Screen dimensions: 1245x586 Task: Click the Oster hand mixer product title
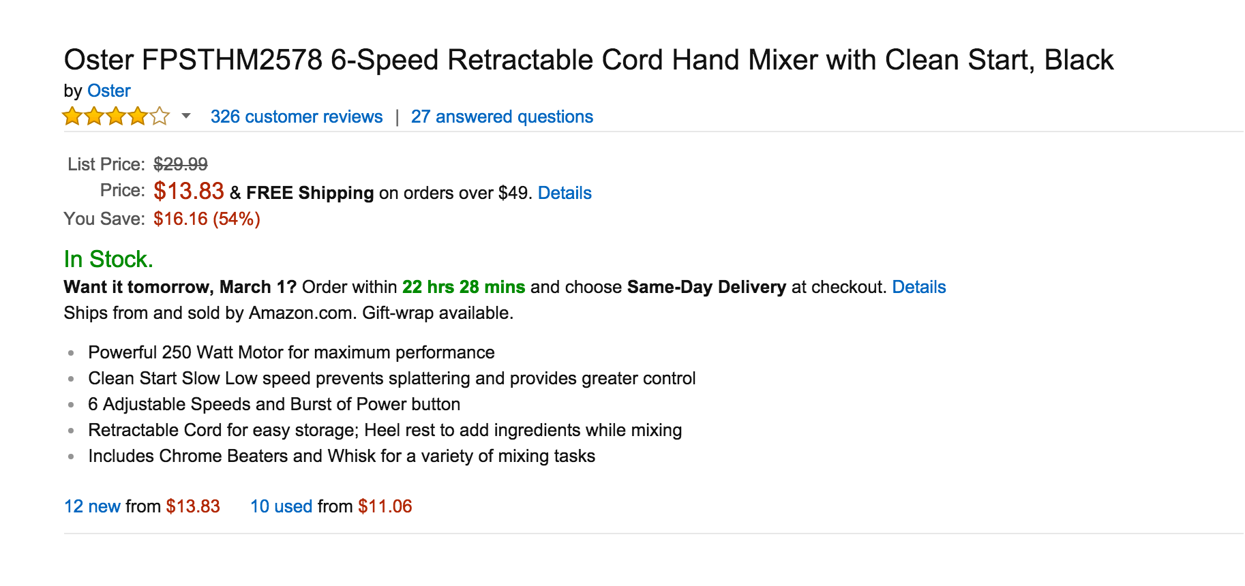point(588,60)
